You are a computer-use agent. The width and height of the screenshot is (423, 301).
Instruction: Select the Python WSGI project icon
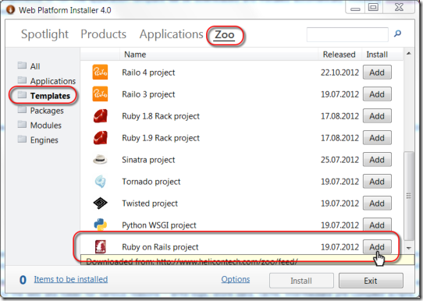[x=101, y=225]
